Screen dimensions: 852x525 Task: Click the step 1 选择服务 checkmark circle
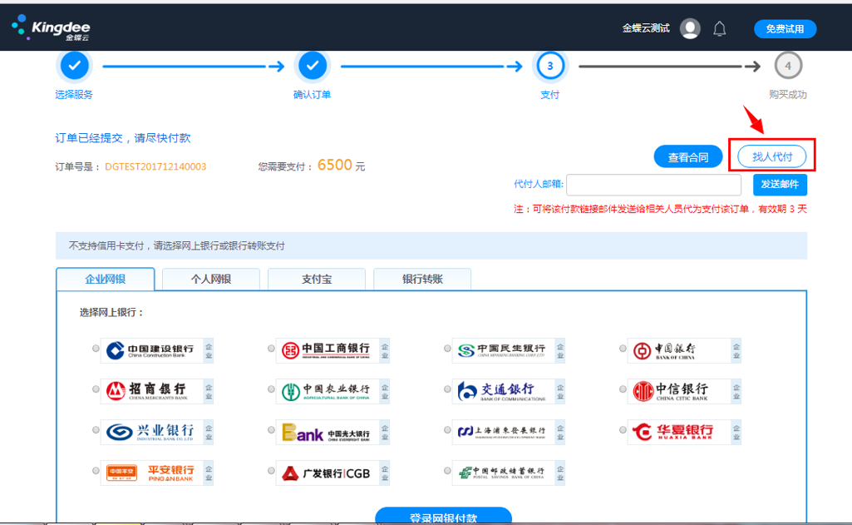tap(75, 66)
